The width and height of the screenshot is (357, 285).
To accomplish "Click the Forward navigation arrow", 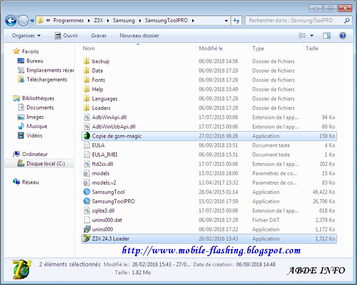I will click(23, 21).
